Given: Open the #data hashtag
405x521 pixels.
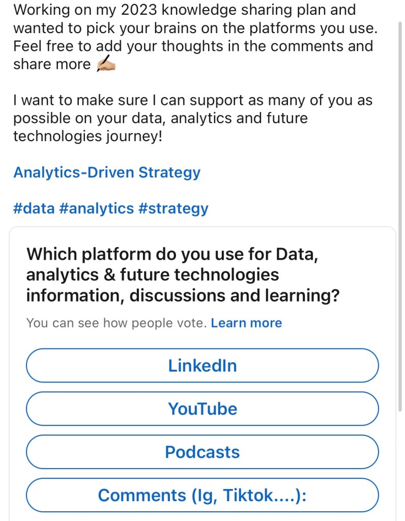Looking at the screenshot, I should click(34, 208).
